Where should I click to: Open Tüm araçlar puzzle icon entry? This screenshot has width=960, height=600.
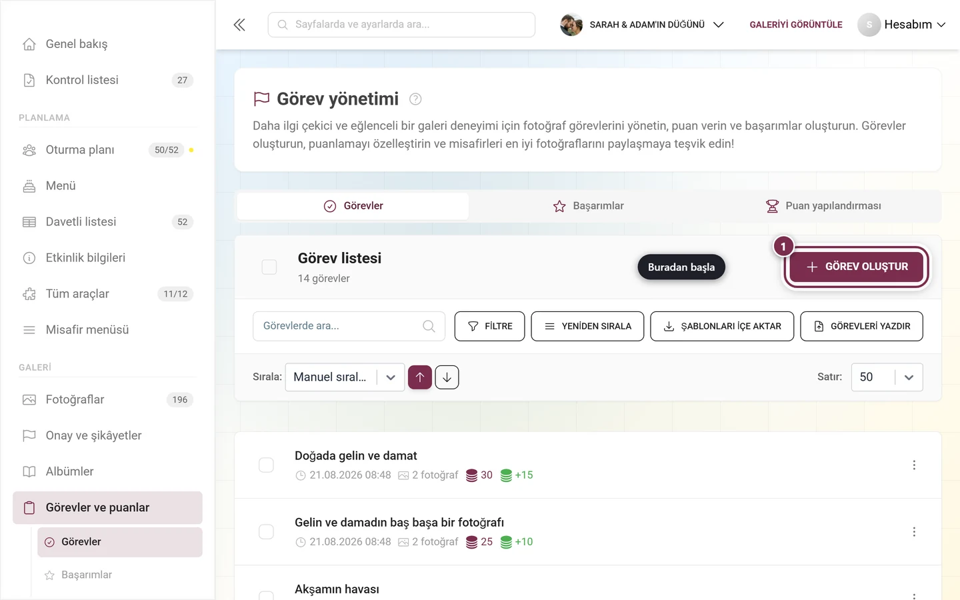(x=107, y=294)
